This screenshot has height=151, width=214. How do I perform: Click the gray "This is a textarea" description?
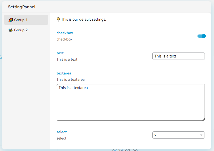[x=71, y=79]
